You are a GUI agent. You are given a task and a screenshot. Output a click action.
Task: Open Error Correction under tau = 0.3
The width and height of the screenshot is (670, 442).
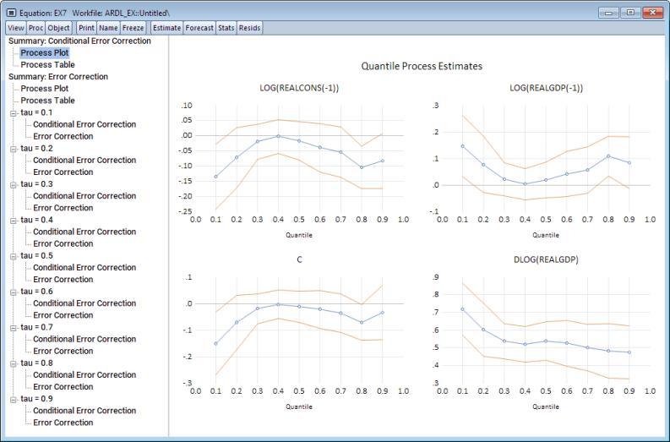point(63,208)
